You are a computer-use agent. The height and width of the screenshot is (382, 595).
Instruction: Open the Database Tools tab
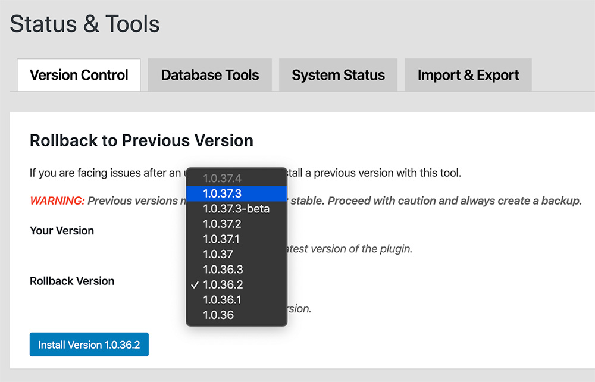click(x=209, y=75)
